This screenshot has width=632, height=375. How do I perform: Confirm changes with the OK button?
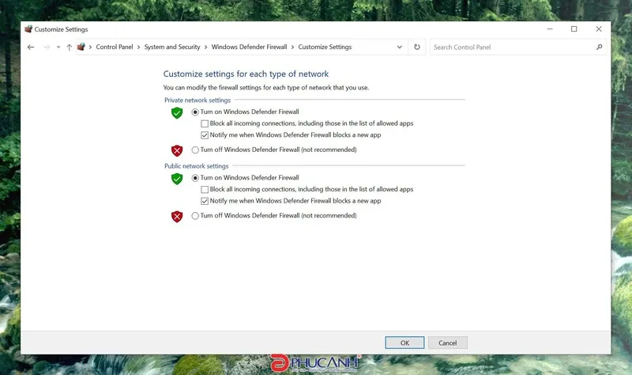pos(404,343)
